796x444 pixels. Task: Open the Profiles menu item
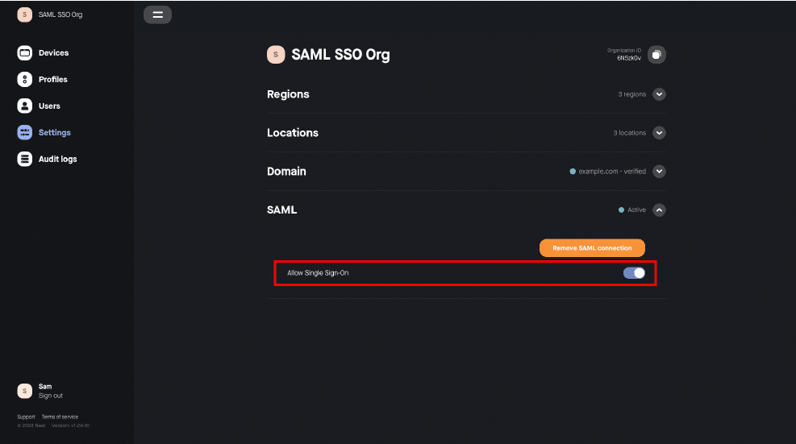[52, 79]
